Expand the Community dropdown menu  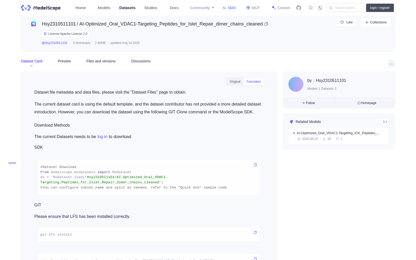202,8
